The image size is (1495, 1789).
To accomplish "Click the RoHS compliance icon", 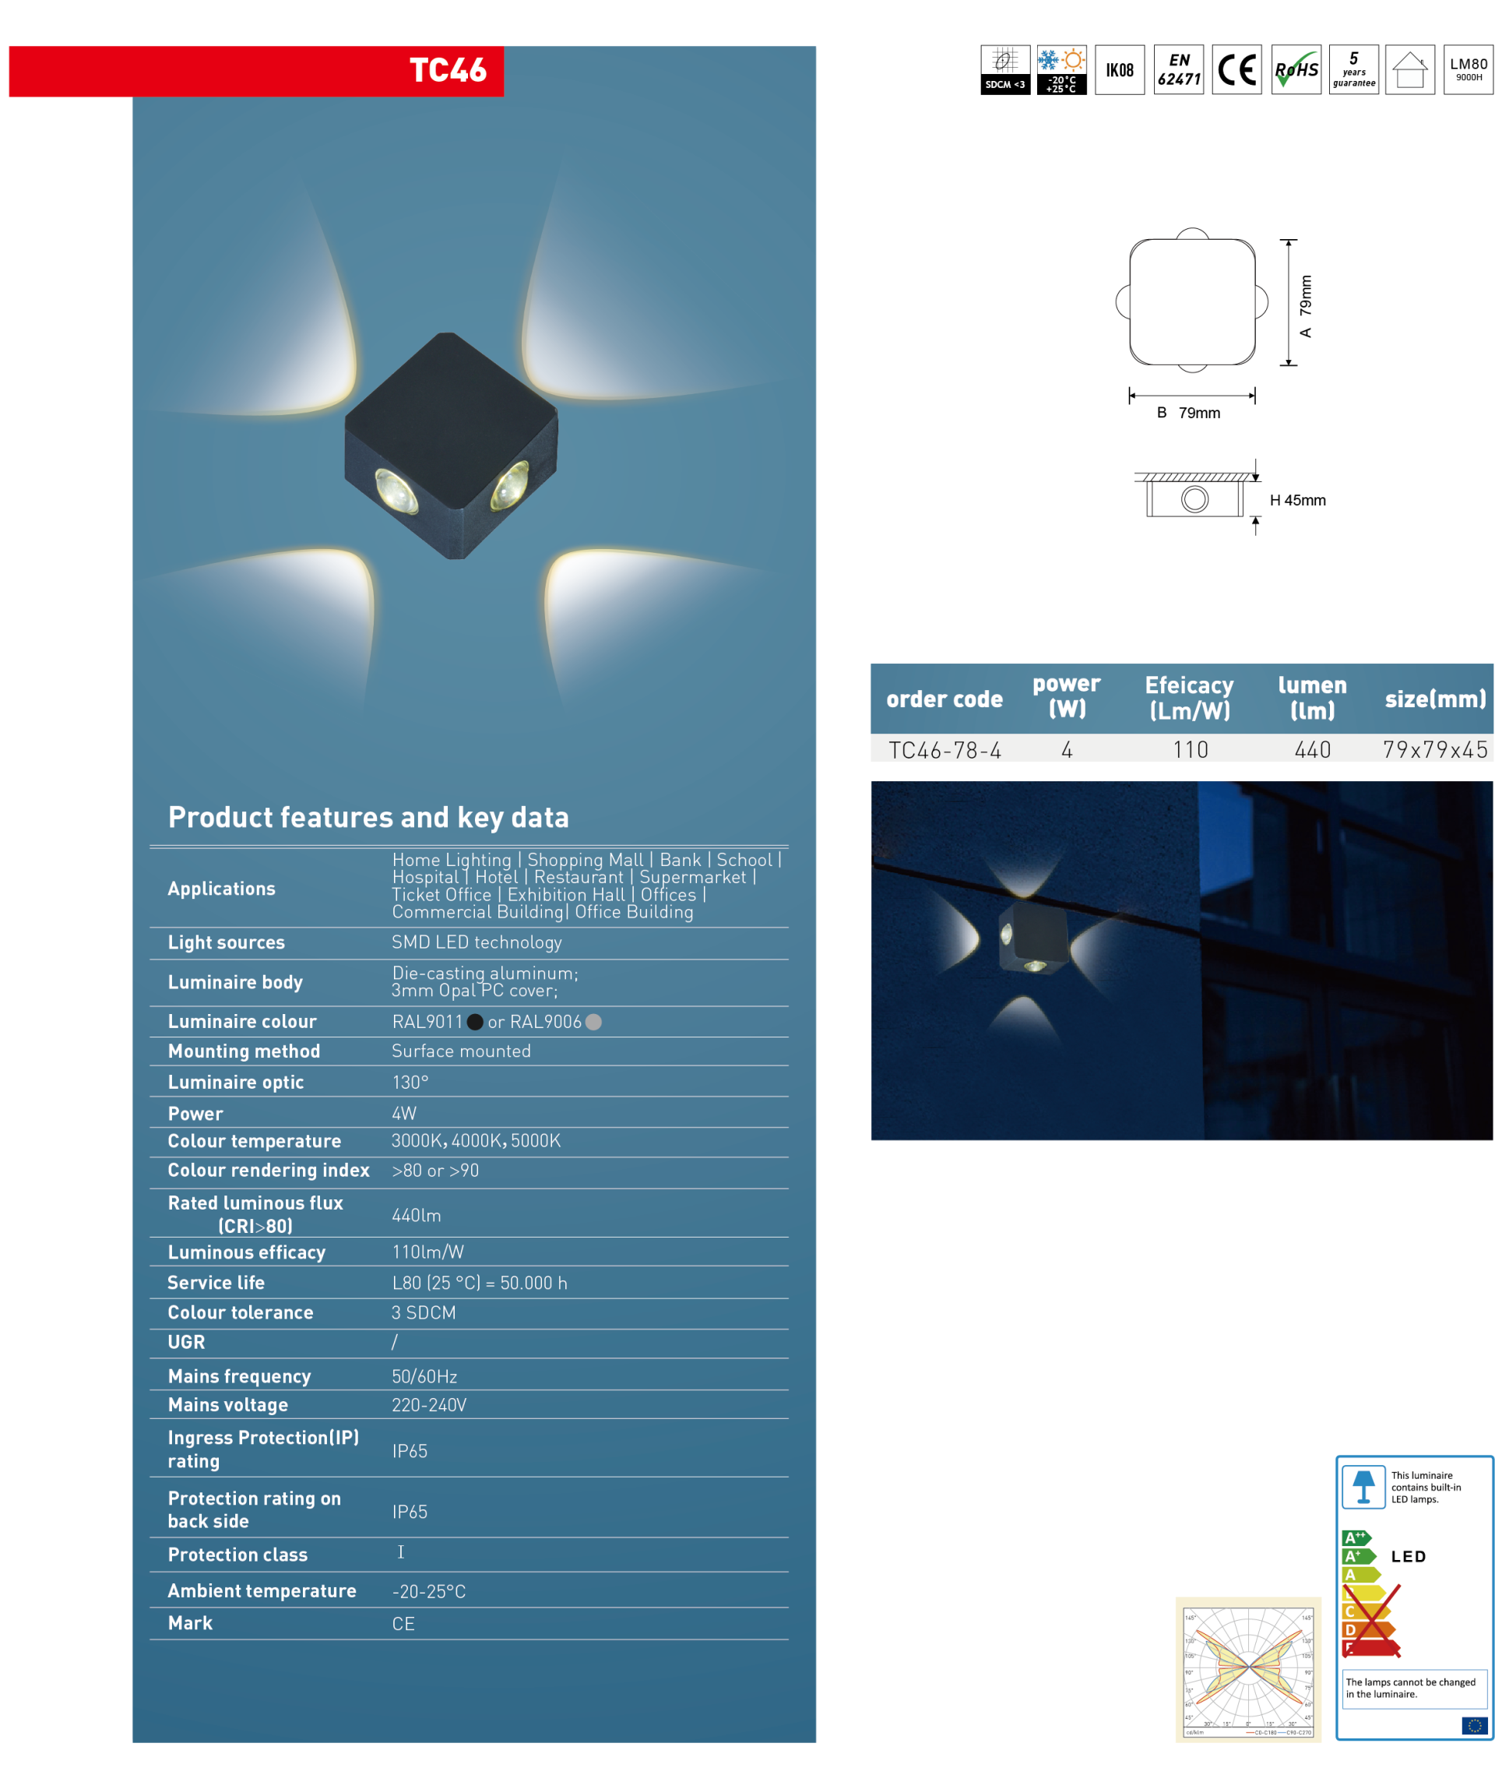I will pyautogui.click(x=1296, y=70).
